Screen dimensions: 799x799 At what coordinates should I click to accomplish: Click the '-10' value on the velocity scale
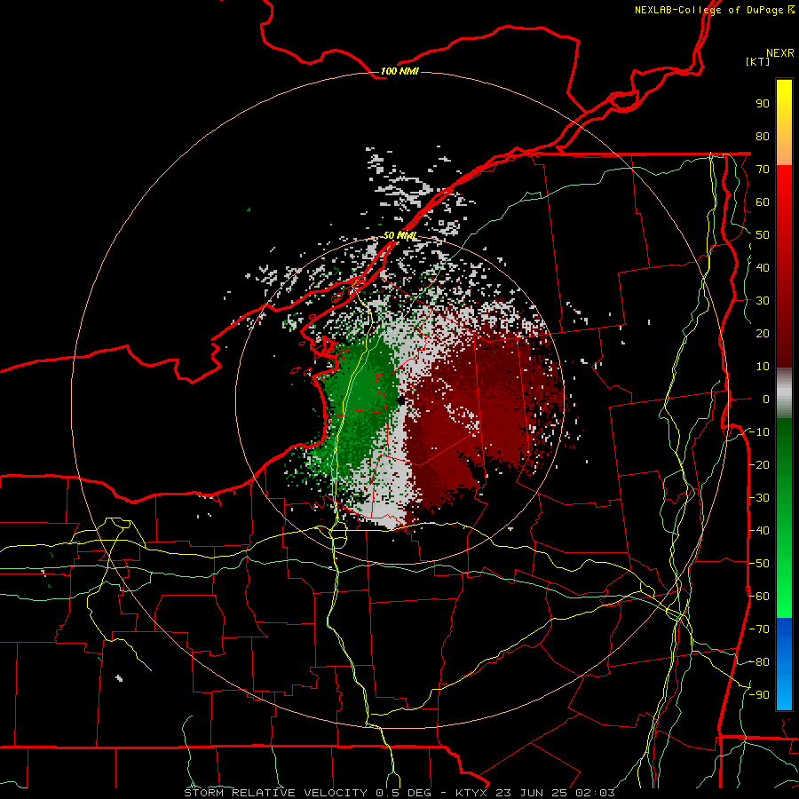coord(759,432)
